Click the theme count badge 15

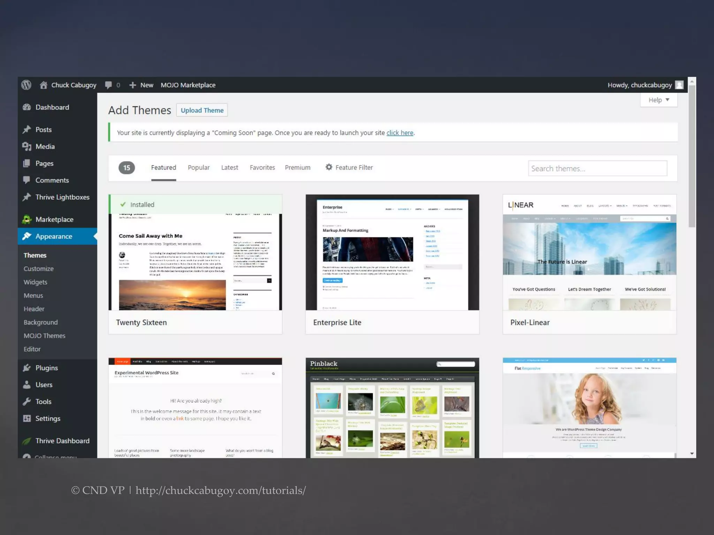(x=127, y=168)
